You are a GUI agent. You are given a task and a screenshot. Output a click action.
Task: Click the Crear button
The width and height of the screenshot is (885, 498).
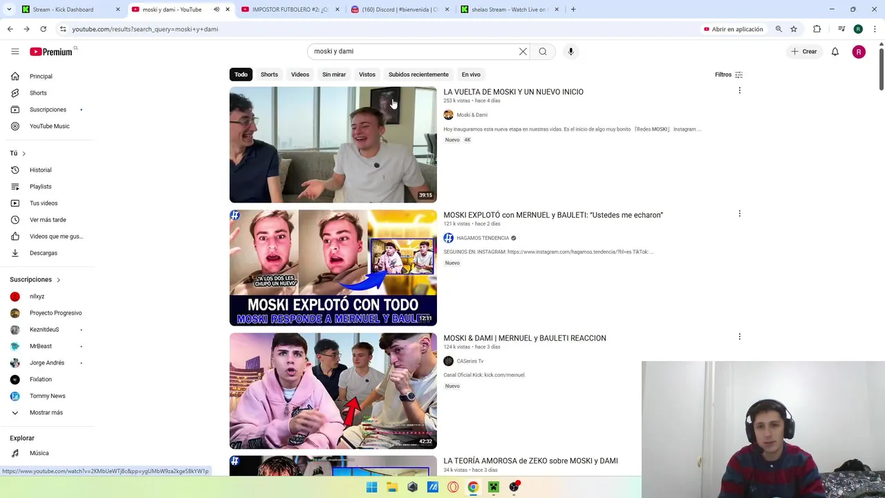pyautogui.click(x=804, y=51)
